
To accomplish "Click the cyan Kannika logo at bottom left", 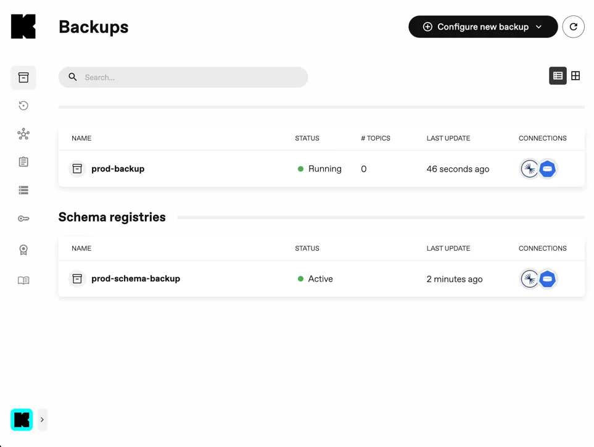I will (x=22, y=420).
